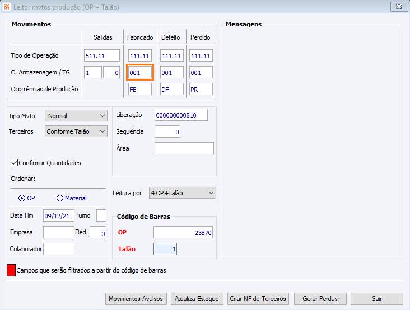This screenshot has width=410, height=310.
Task: Click Sair button
Action: (x=377, y=299)
